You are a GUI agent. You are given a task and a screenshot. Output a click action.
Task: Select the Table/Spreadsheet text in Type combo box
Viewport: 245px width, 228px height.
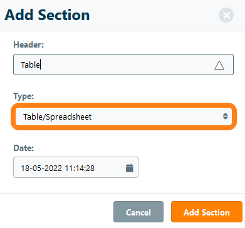click(x=57, y=117)
